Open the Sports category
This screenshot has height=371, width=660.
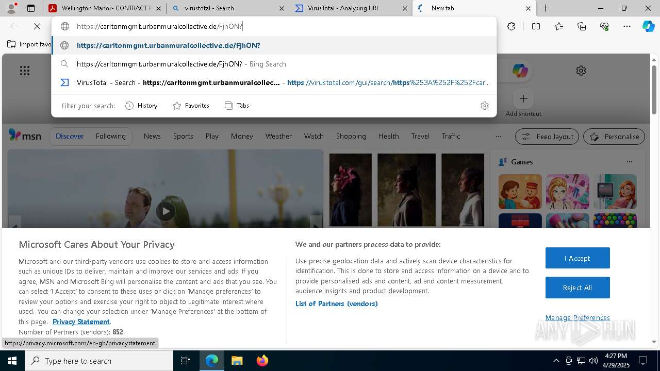[x=183, y=136]
